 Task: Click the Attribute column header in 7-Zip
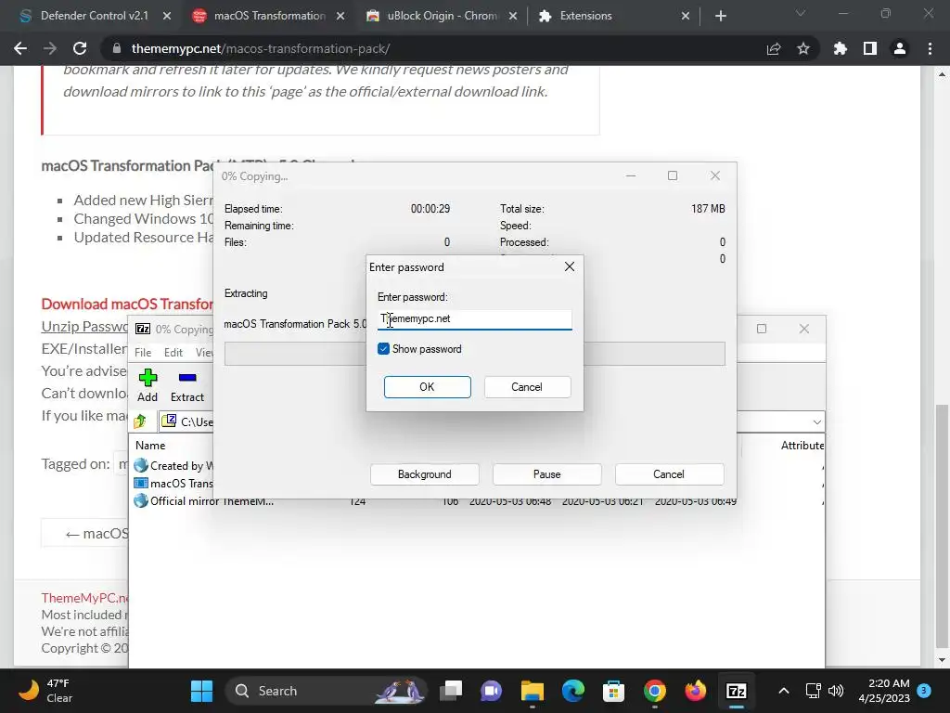coord(802,445)
